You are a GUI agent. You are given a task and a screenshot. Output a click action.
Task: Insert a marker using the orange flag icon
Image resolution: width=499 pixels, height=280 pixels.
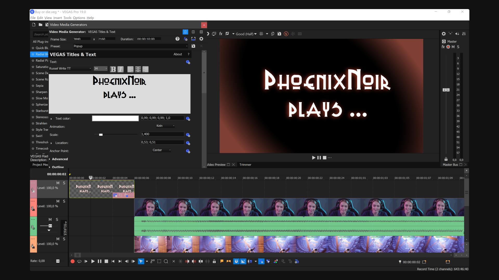pos(221,262)
